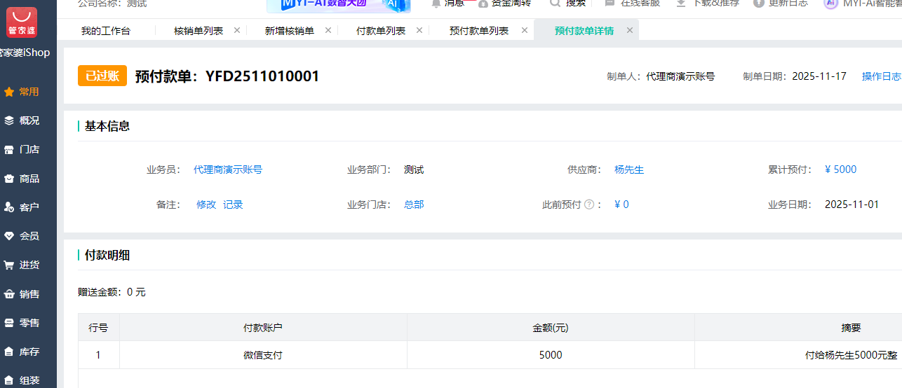
Task: Switch to the 新增核销单 tab
Action: [290, 31]
